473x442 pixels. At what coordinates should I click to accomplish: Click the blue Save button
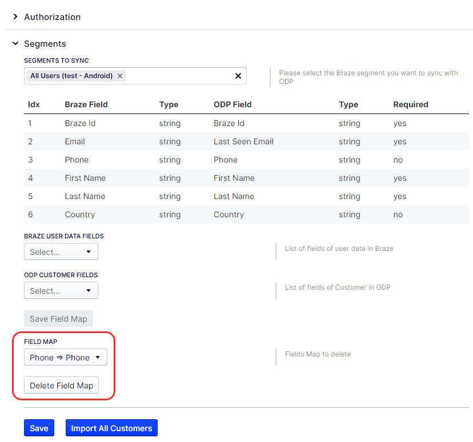point(39,428)
